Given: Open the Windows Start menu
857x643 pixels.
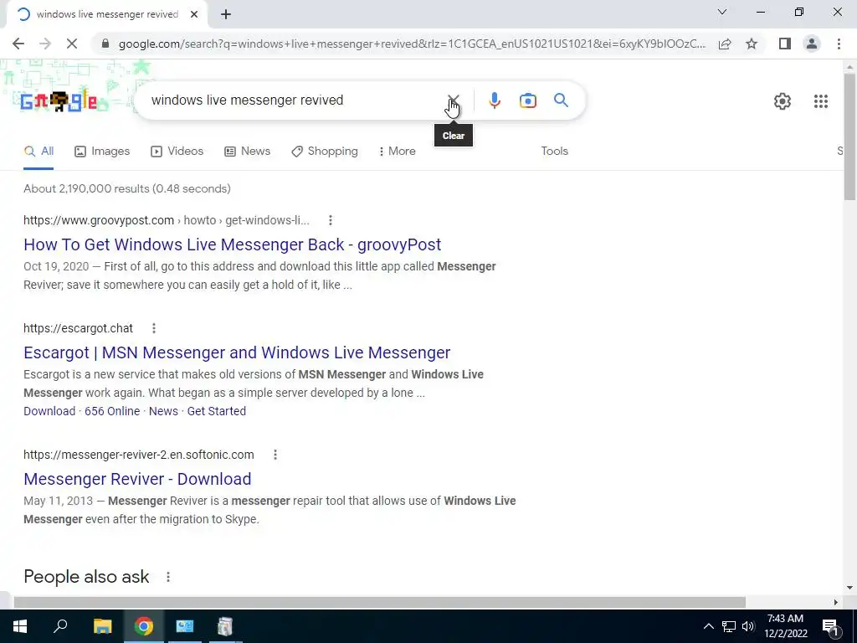Looking at the screenshot, I should click(20, 626).
